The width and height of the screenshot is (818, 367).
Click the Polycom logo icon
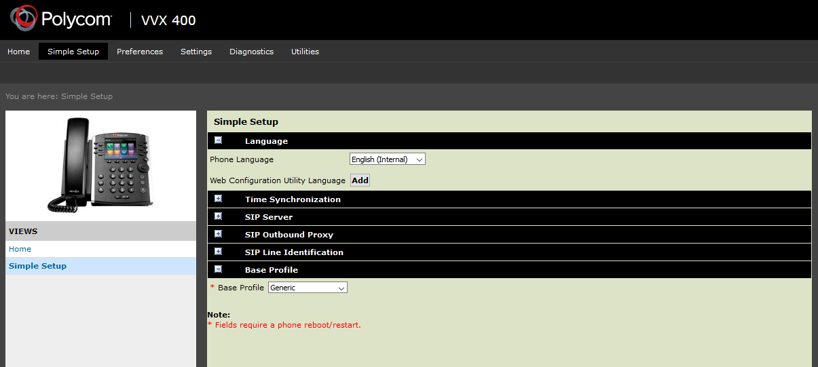pos(24,19)
